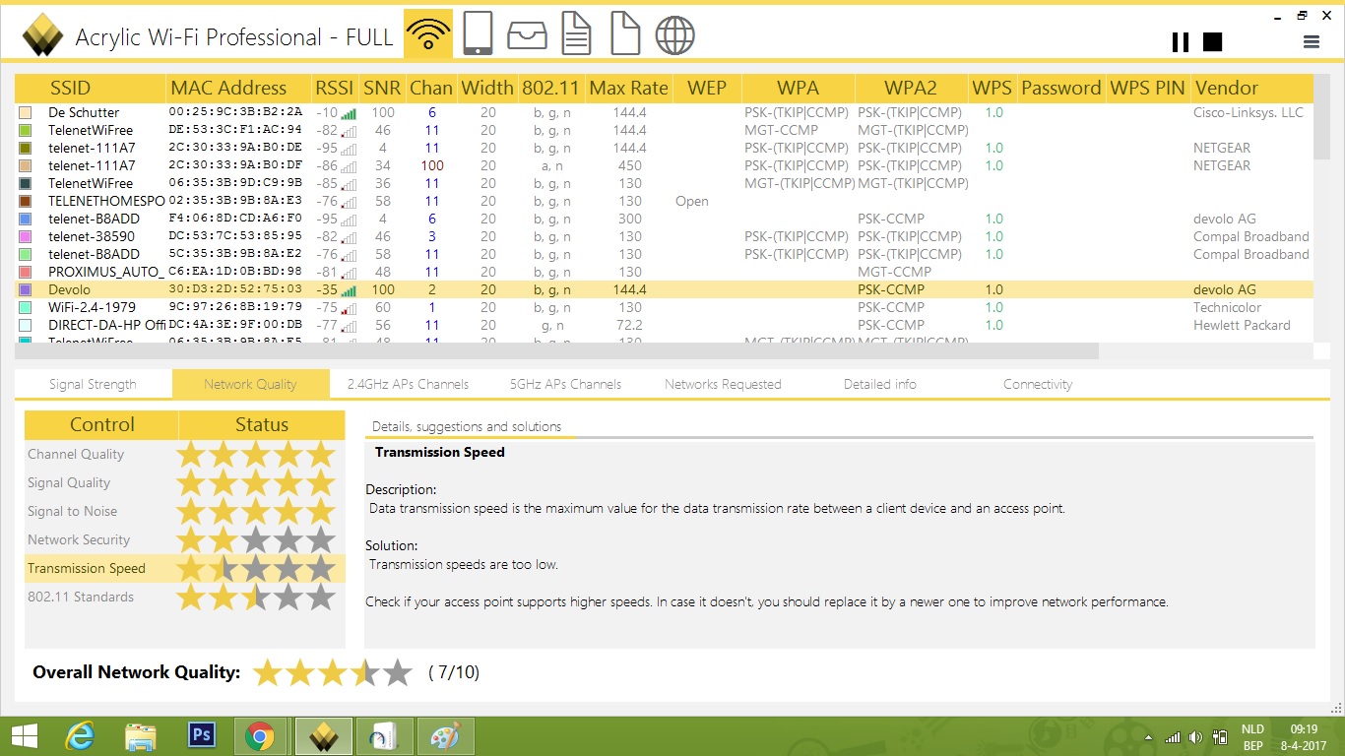Toggle the Devolo network color checkbox
1345x756 pixels.
click(x=26, y=290)
